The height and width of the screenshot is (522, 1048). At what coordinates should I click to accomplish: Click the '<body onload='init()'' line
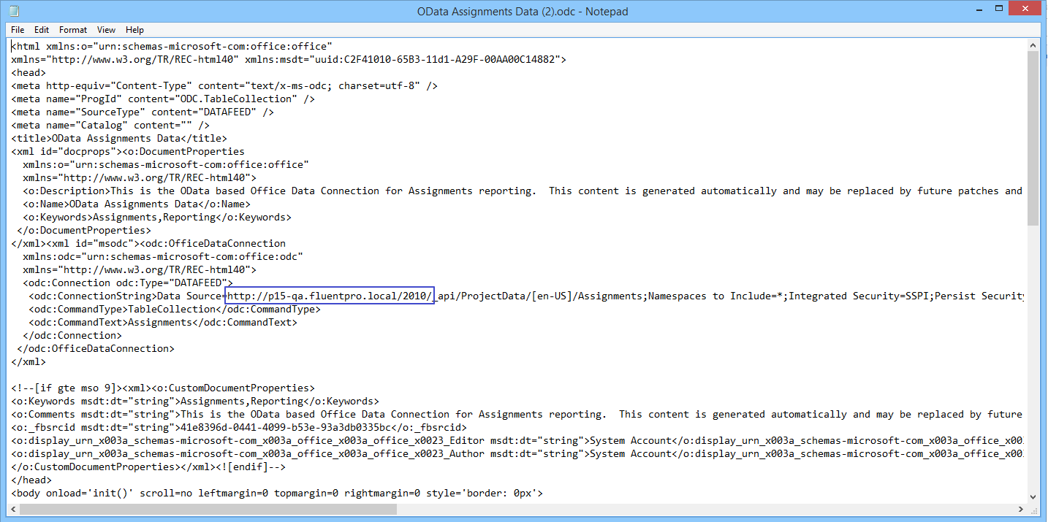point(277,493)
